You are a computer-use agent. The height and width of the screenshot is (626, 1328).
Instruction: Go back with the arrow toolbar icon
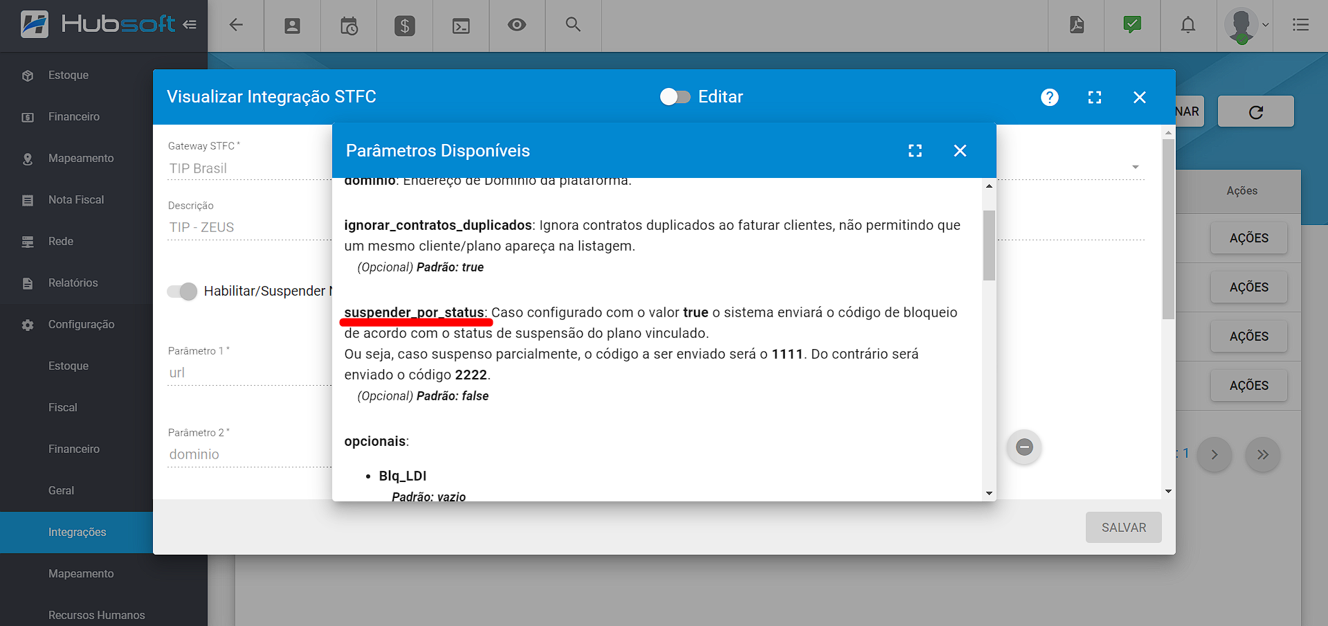coord(236,25)
